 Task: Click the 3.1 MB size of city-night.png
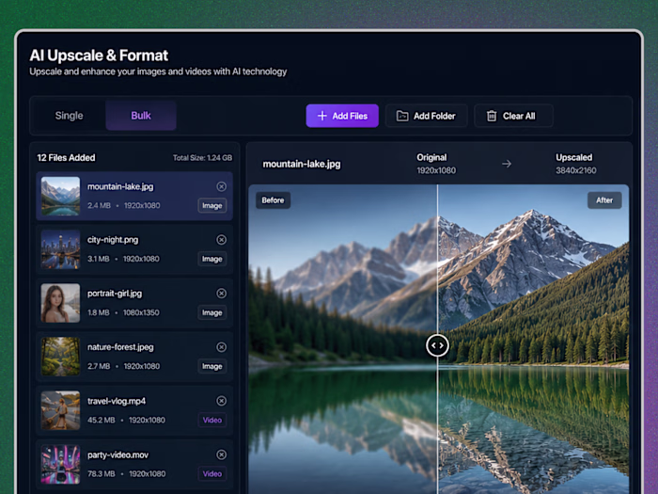coord(98,259)
